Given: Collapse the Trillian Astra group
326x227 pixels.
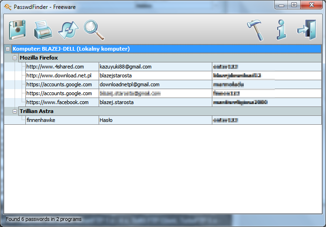Looking at the screenshot, I should coord(15,112).
